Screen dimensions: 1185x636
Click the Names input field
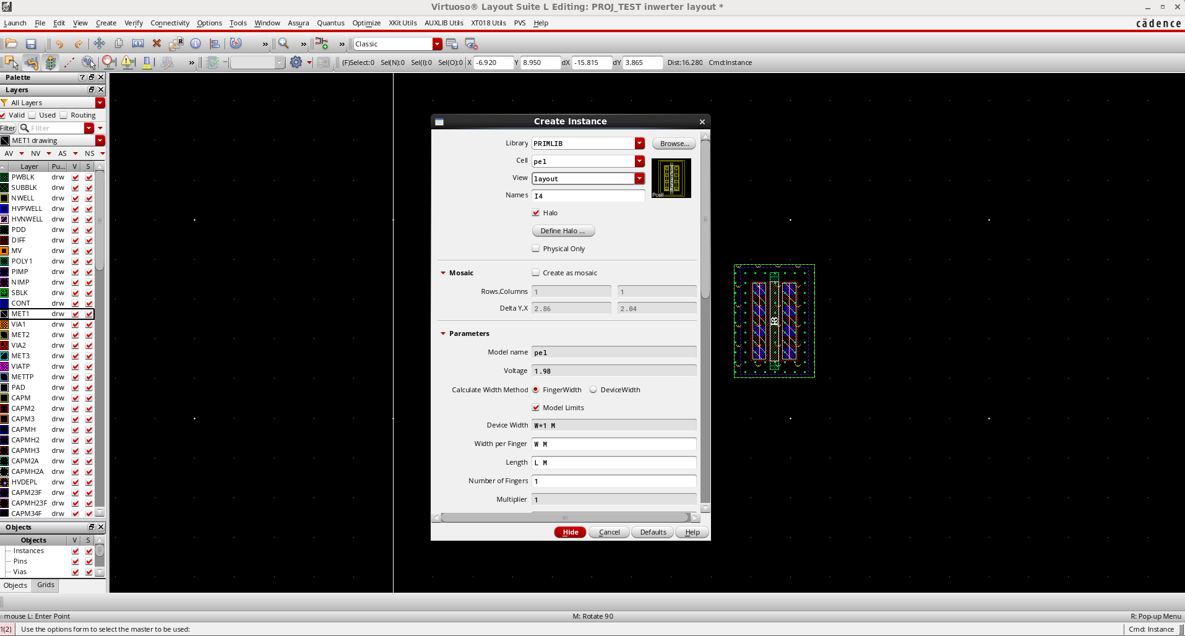pos(588,196)
